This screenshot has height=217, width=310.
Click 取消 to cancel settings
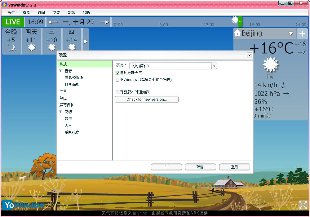click(201, 167)
